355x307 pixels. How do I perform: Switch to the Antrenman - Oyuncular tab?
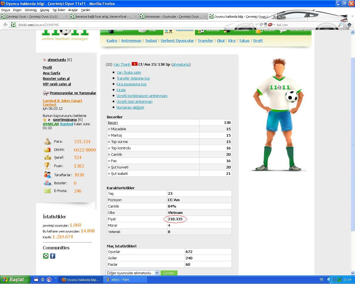click(x=173, y=16)
